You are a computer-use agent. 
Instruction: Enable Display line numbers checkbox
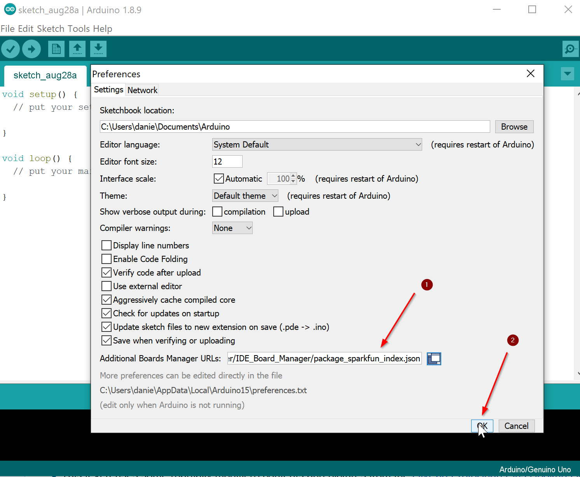pos(107,245)
